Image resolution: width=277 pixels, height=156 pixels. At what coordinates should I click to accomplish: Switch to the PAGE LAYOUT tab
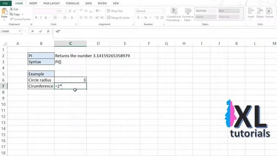pos(52,3)
